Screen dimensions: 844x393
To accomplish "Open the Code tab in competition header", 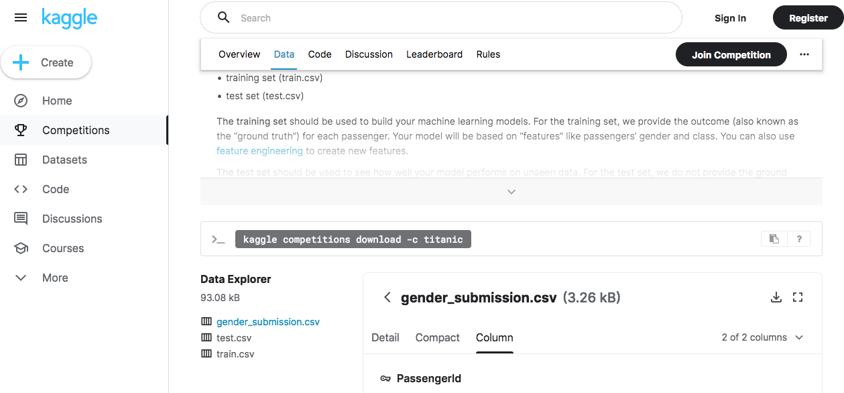I will 320,54.
